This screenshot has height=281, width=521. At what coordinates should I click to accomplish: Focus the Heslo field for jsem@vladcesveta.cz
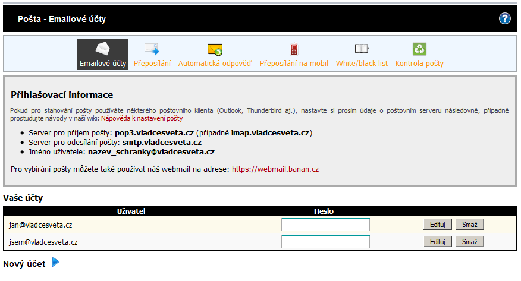click(325, 242)
